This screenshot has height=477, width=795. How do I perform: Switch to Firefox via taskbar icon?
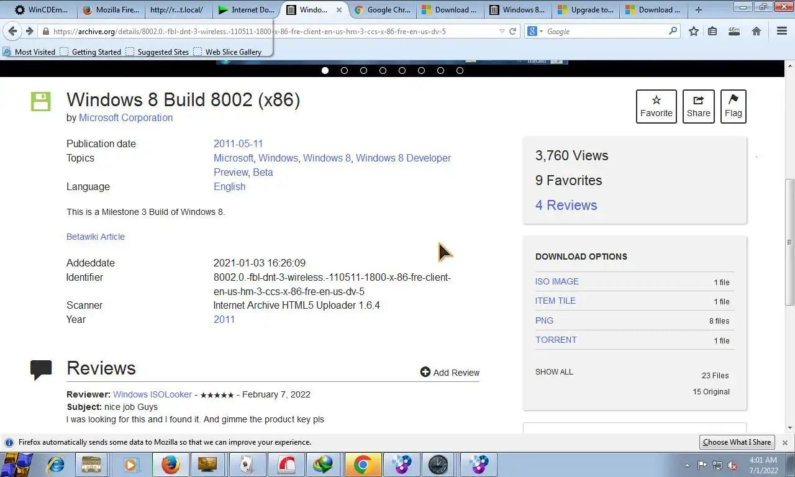coord(171,465)
